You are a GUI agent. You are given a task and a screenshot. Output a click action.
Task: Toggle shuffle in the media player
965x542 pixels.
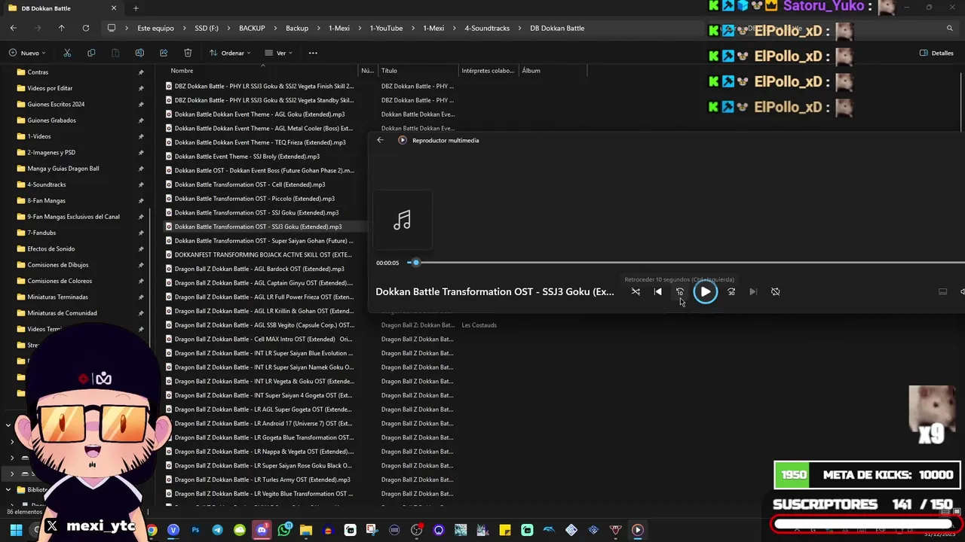click(x=636, y=292)
